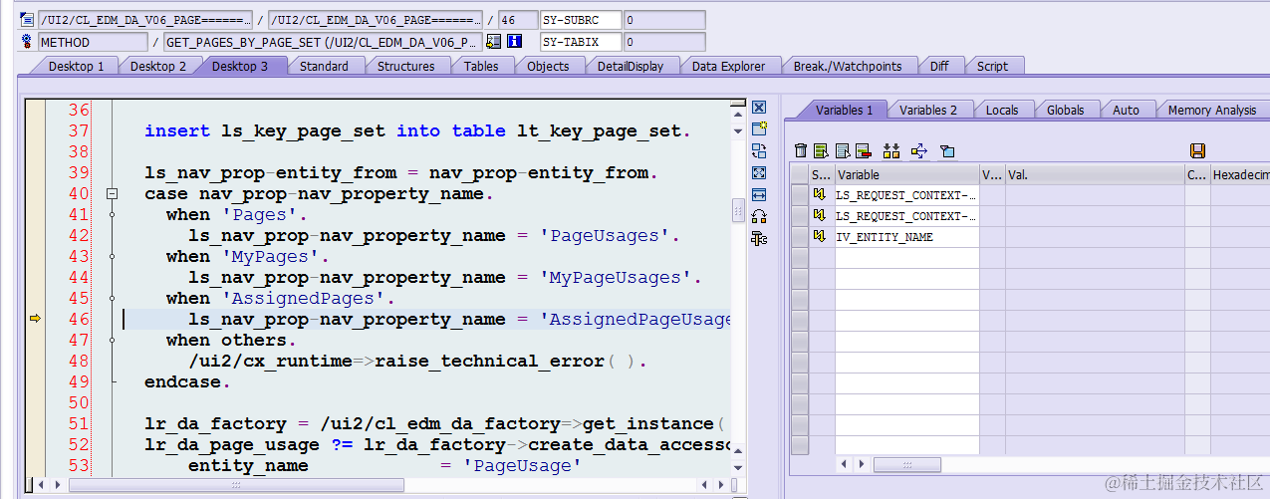Click the new tool icon beside code editor
The image size is (1270, 499).
click(759, 128)
